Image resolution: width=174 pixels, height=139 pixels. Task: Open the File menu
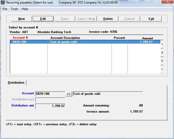[5, 9]
